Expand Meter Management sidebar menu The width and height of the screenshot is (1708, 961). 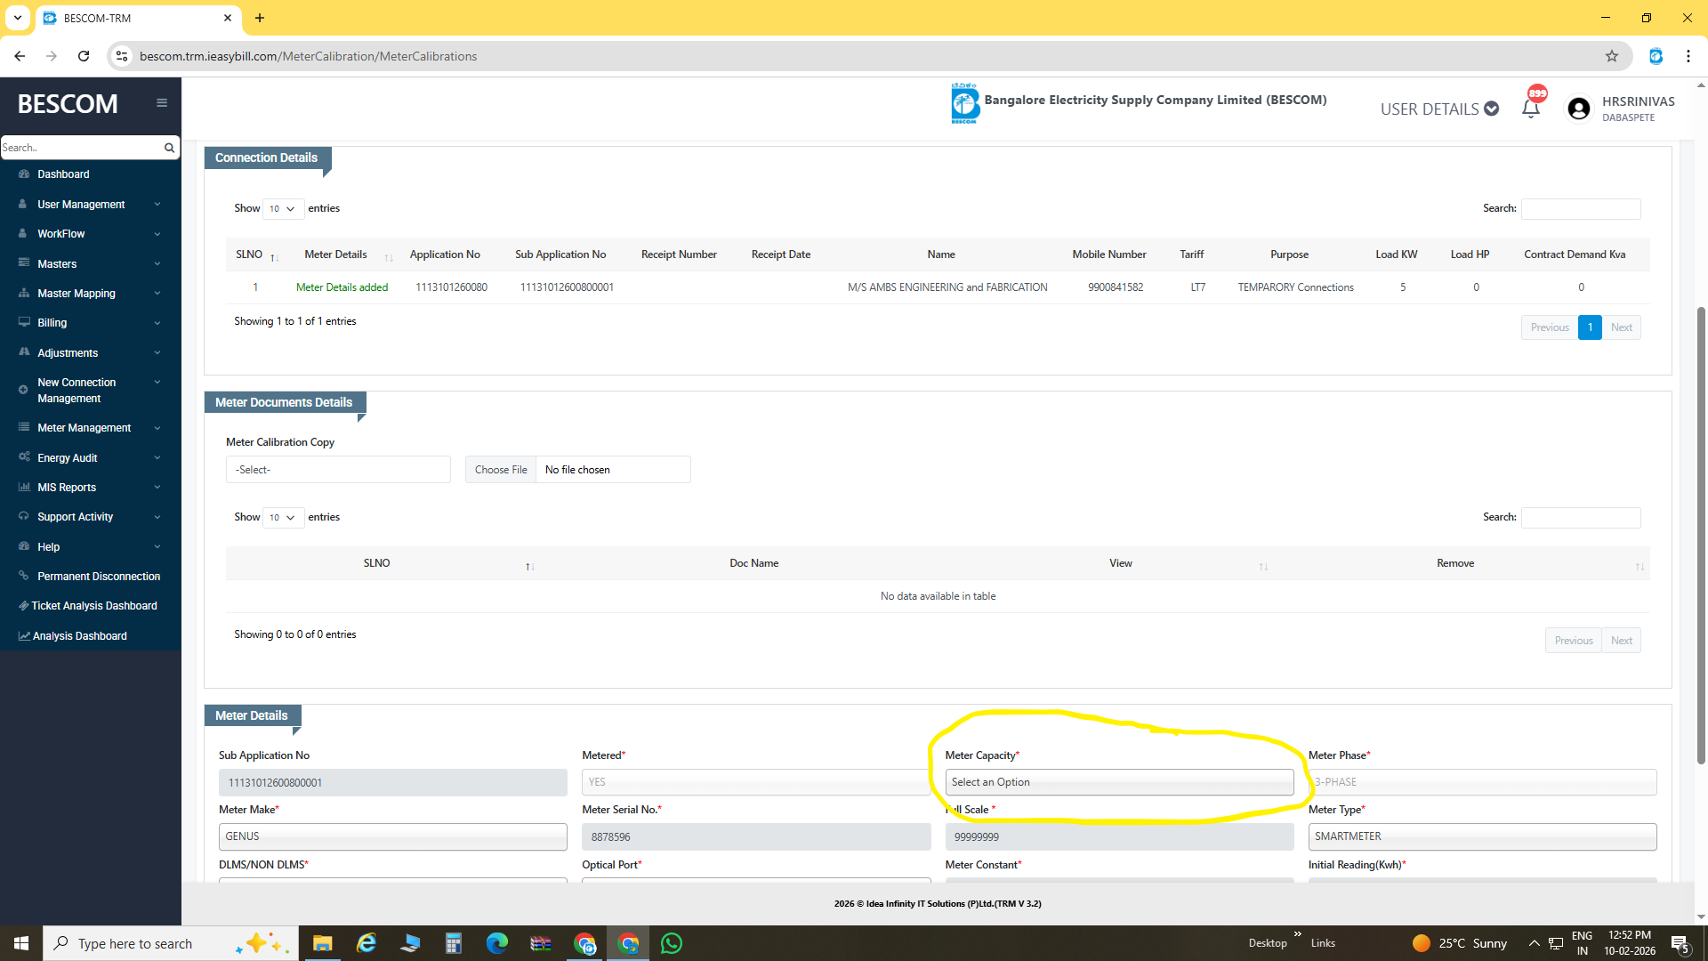tap(85, 428)
